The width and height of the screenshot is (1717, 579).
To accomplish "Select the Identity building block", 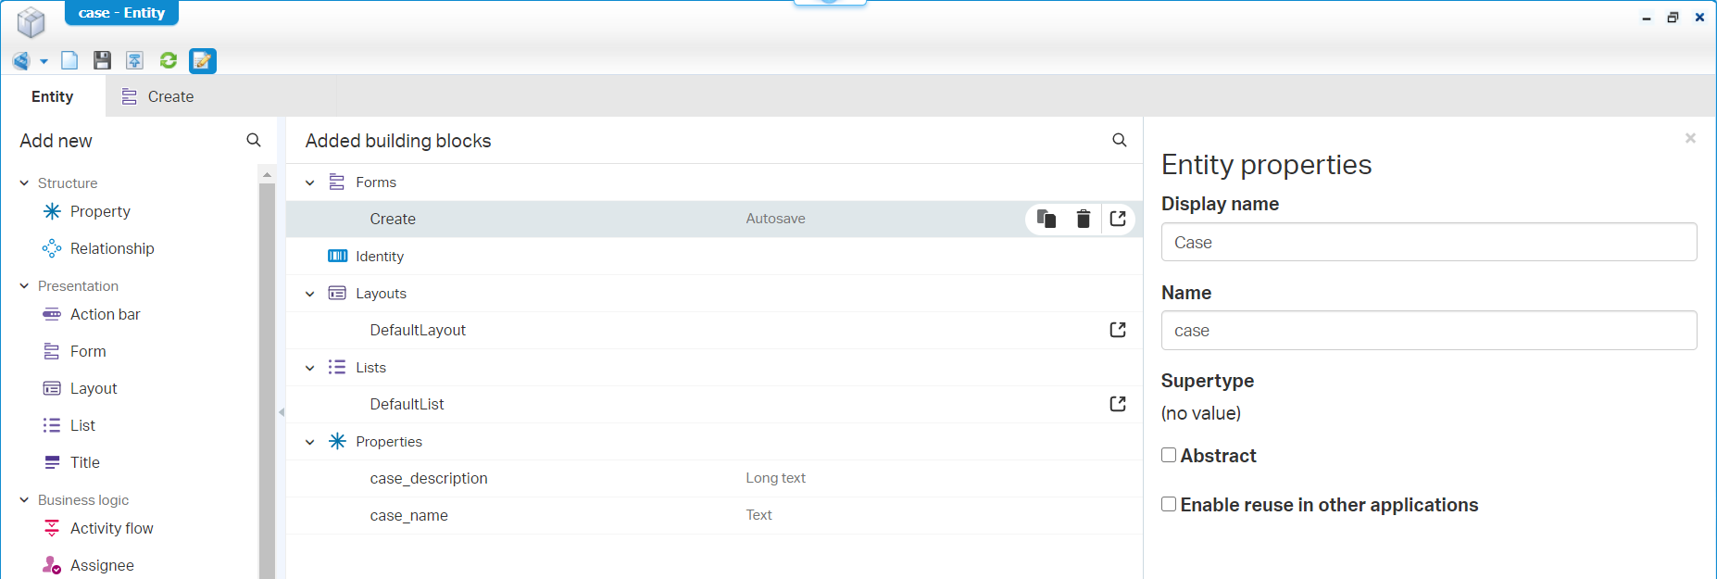I will point(714,256).
